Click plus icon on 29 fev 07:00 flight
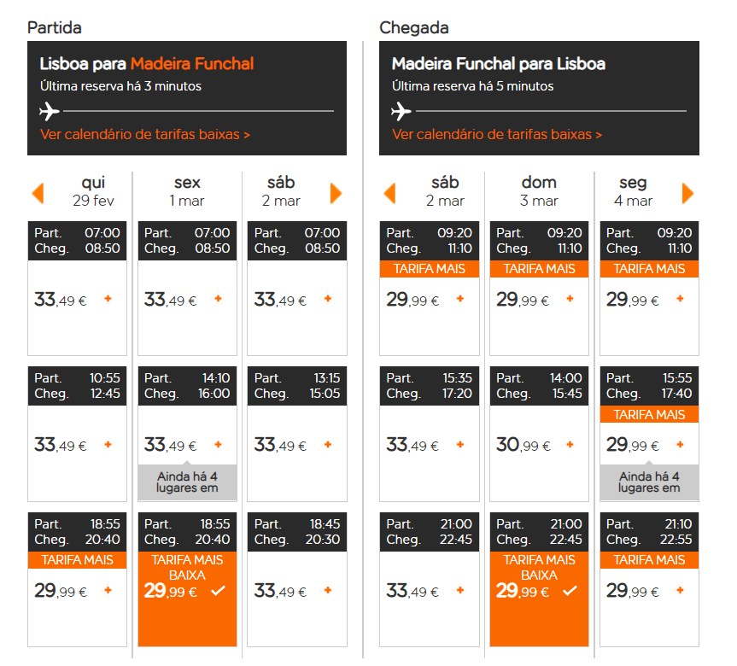This screenshot has width=737, height=666. click(x=108, y=299)
